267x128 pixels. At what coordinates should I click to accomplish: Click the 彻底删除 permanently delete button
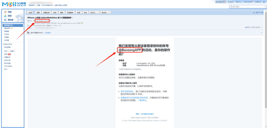point(70,12)
